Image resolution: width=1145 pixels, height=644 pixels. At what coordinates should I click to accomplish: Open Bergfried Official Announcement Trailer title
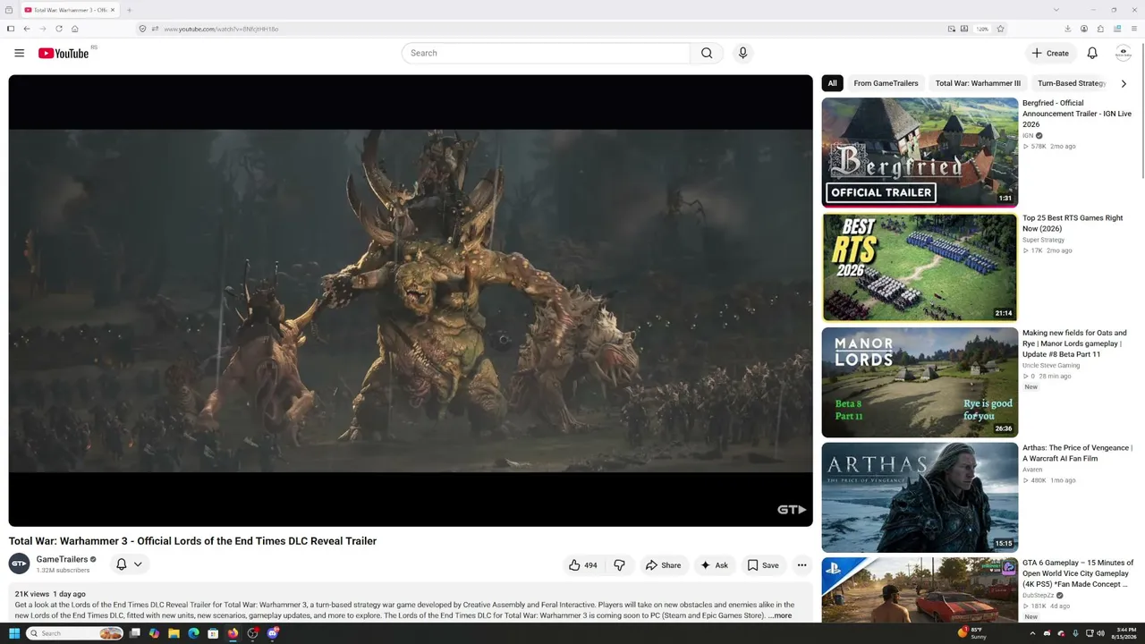click(x=1077, y=114)
